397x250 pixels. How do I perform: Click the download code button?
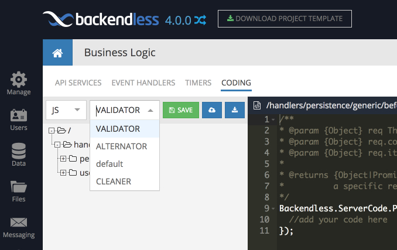pos(235,110)
